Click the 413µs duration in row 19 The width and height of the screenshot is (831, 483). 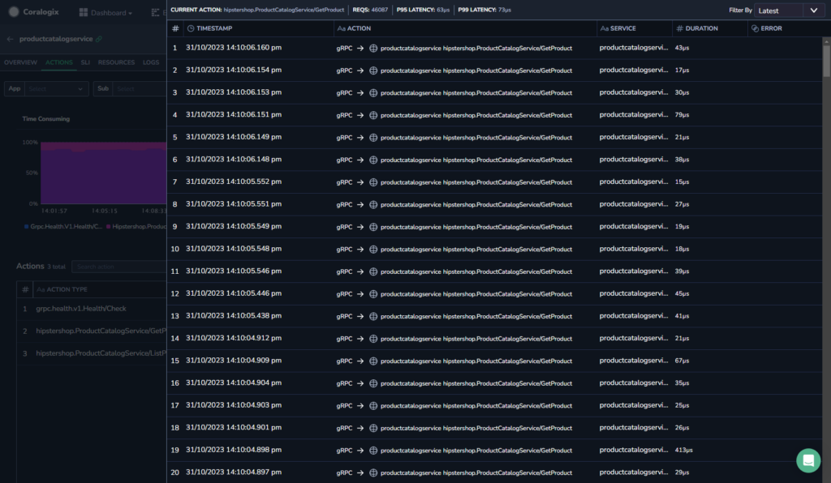pyautogui.click(x=683, y=451)
